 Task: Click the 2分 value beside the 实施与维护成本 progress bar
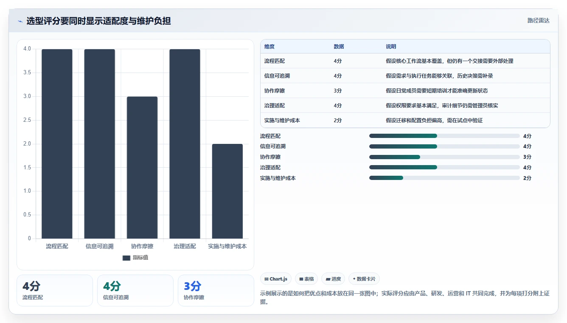click(527, 178)
